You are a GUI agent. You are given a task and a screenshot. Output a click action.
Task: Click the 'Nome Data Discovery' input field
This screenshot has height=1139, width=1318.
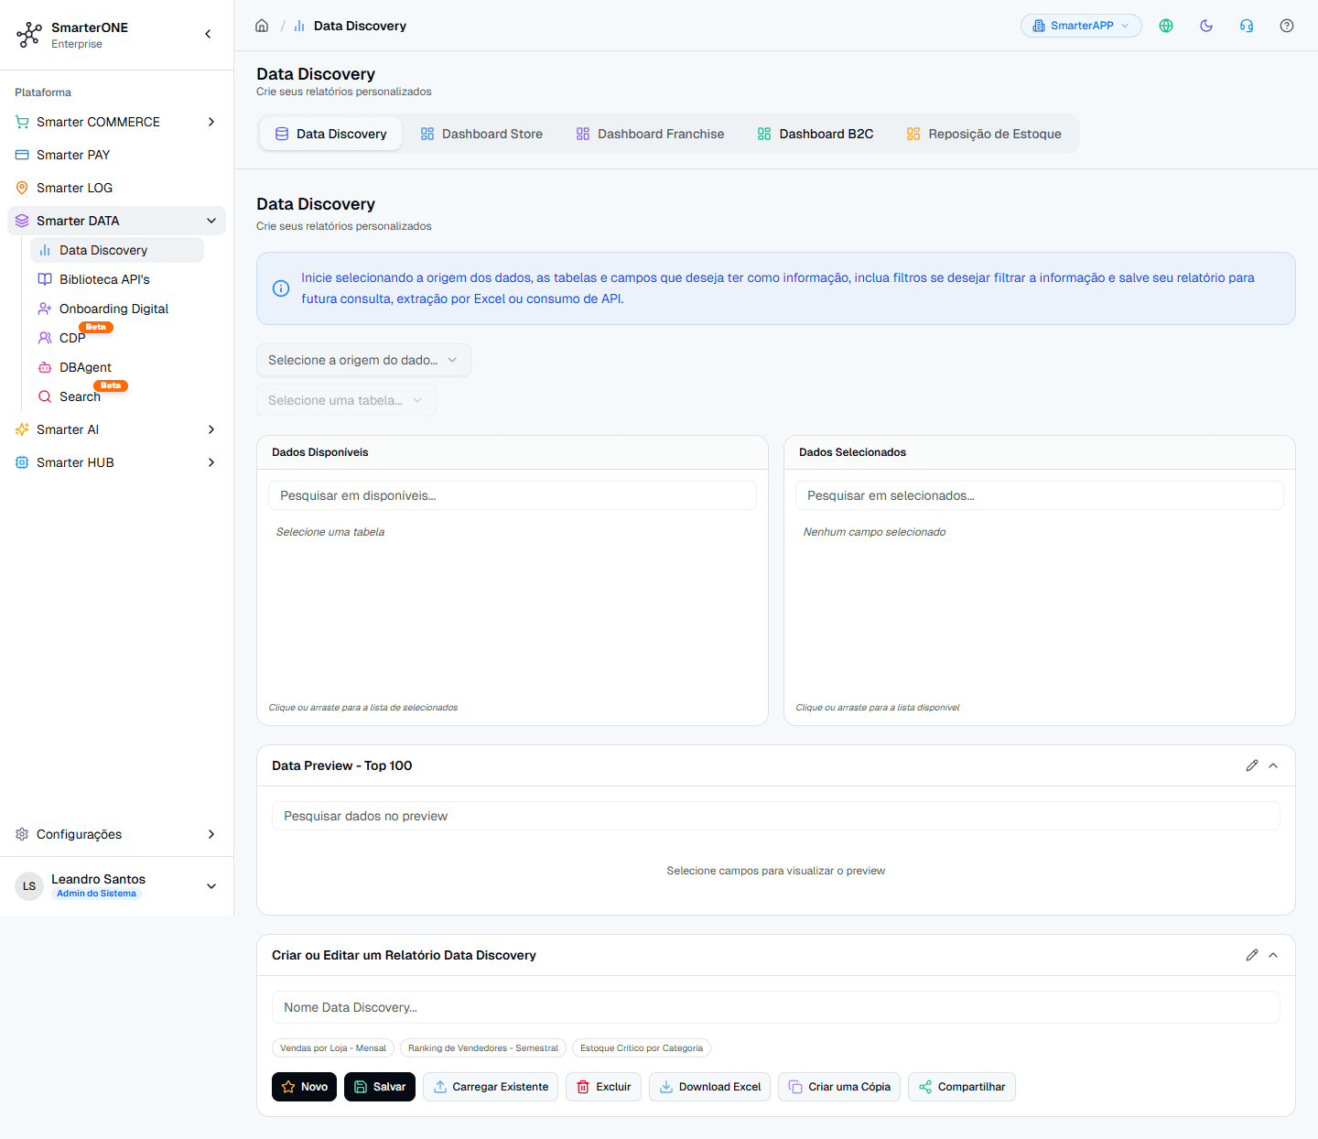[776, 1007]
